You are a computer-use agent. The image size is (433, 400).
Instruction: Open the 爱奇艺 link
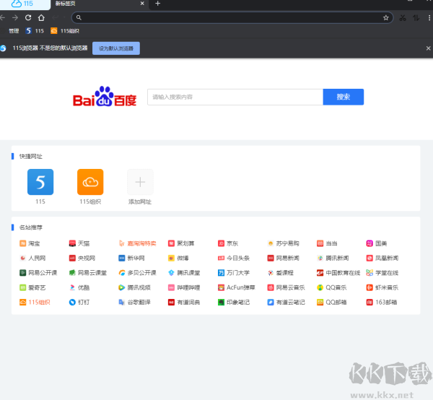(x=32, y=287)
